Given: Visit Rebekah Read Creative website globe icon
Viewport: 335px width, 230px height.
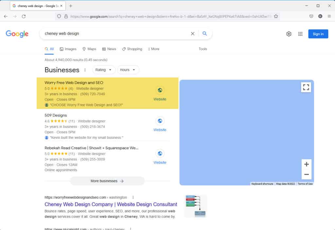Looking at the screenshot, I should point(160,153).
